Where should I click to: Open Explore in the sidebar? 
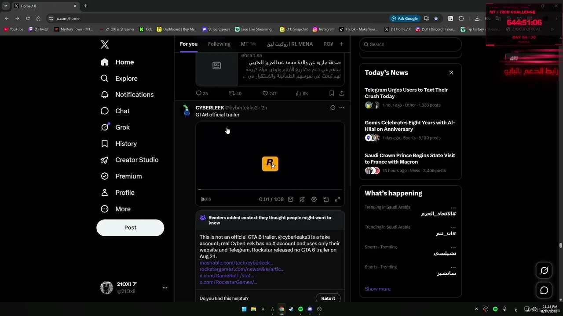(119, 79)
